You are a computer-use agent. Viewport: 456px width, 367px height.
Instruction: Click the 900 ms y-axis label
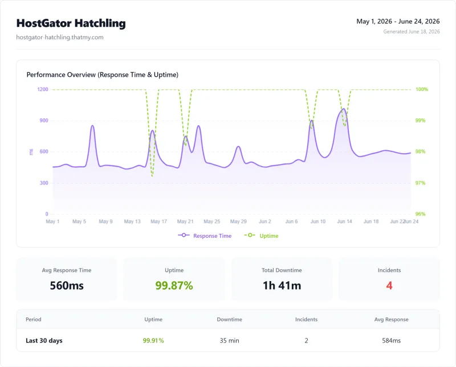coord(44,120)
